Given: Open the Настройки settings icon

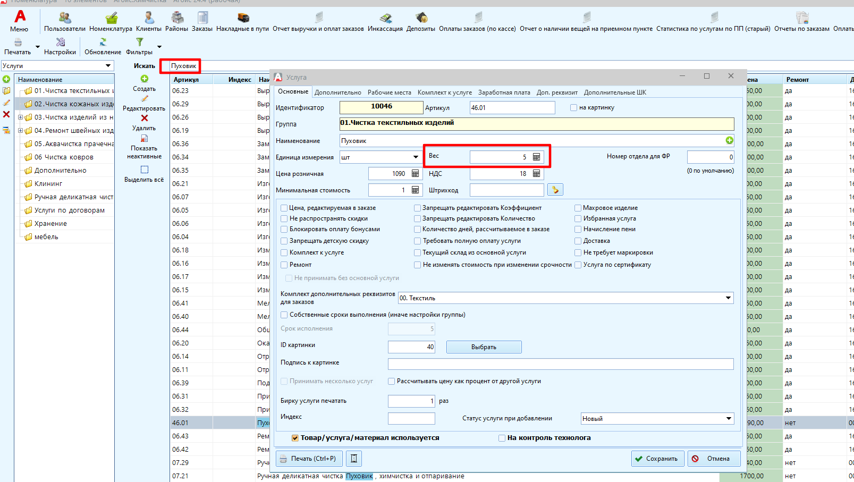Looking at the screenshot, I should [x=60, y=43].
